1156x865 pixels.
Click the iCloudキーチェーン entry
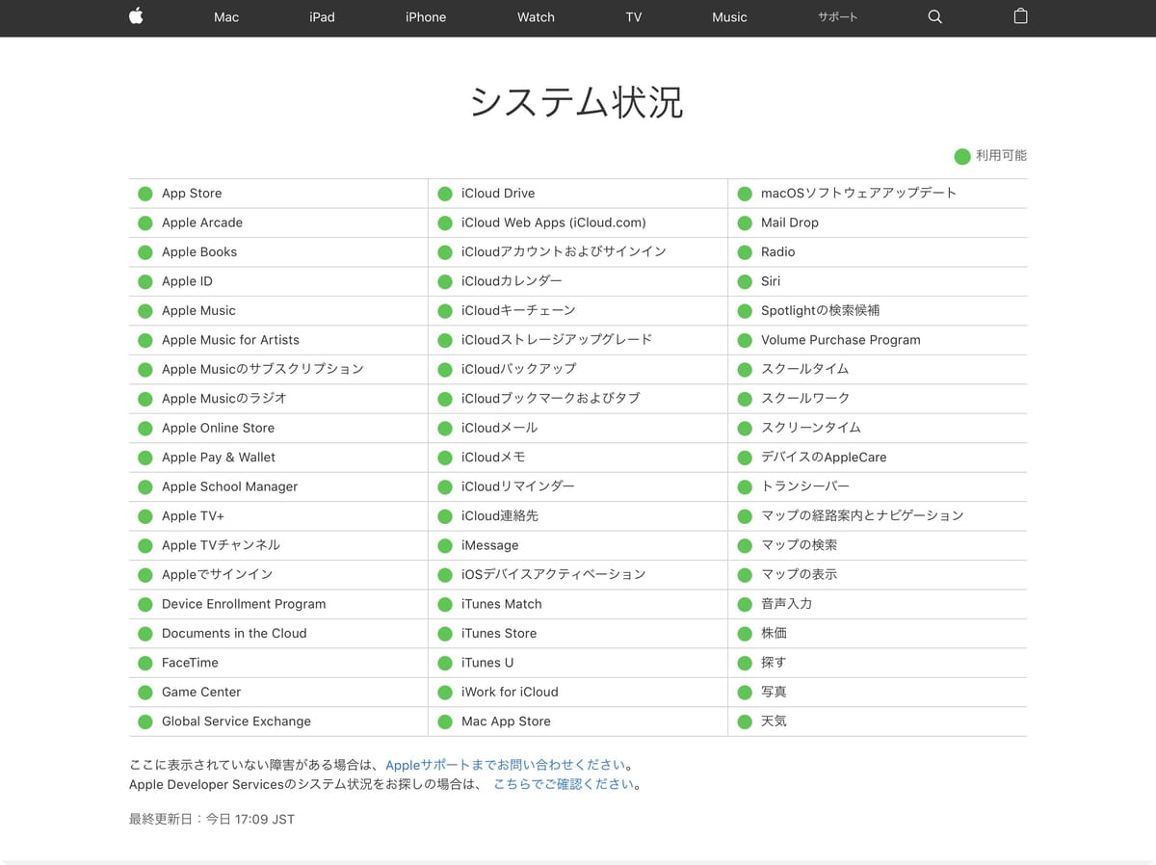pos(518,311)
